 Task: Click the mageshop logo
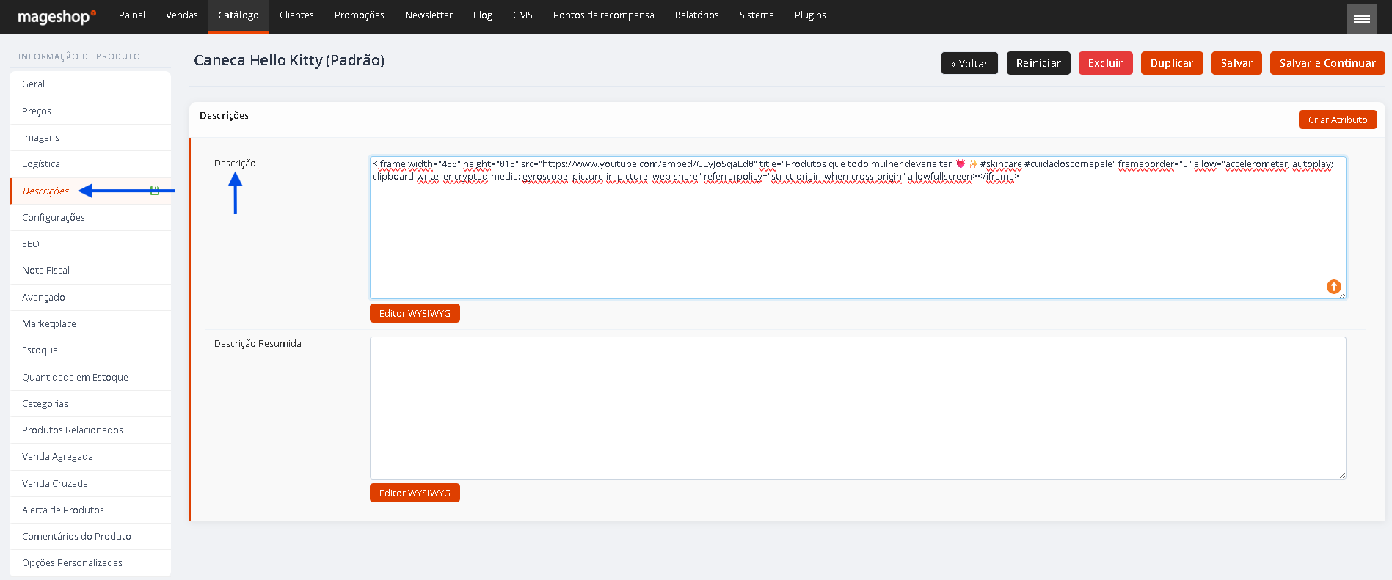57,16
